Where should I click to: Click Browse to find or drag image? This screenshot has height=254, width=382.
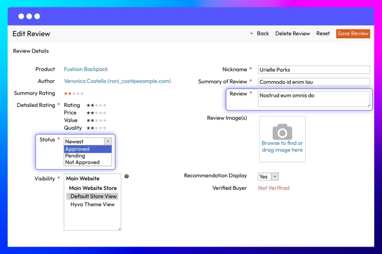pos(282,146)
